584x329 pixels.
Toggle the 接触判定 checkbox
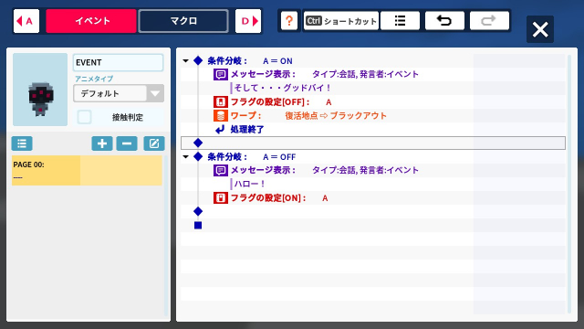(84, 117)
